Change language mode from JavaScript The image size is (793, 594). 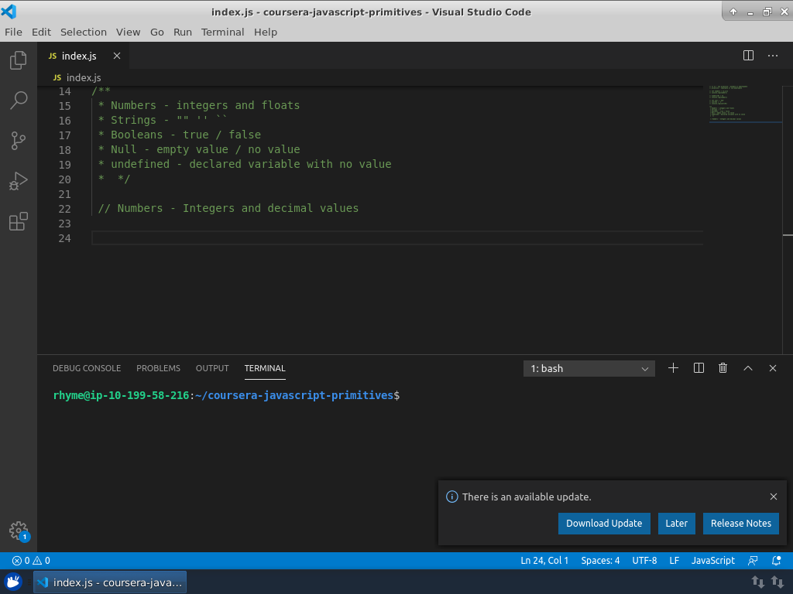coord(712,561)
